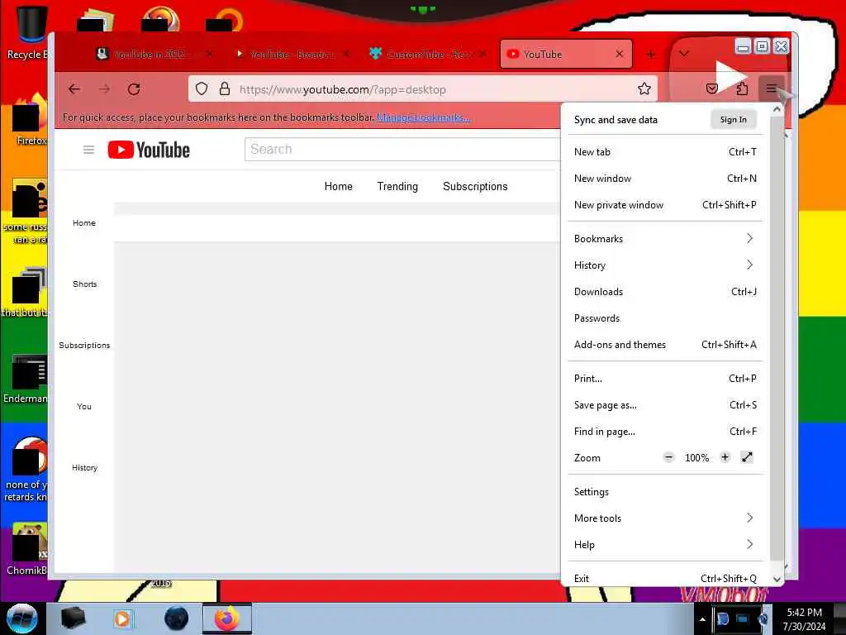
Task: Click the browser forward arrow
Action: click(x=105, y=89)
